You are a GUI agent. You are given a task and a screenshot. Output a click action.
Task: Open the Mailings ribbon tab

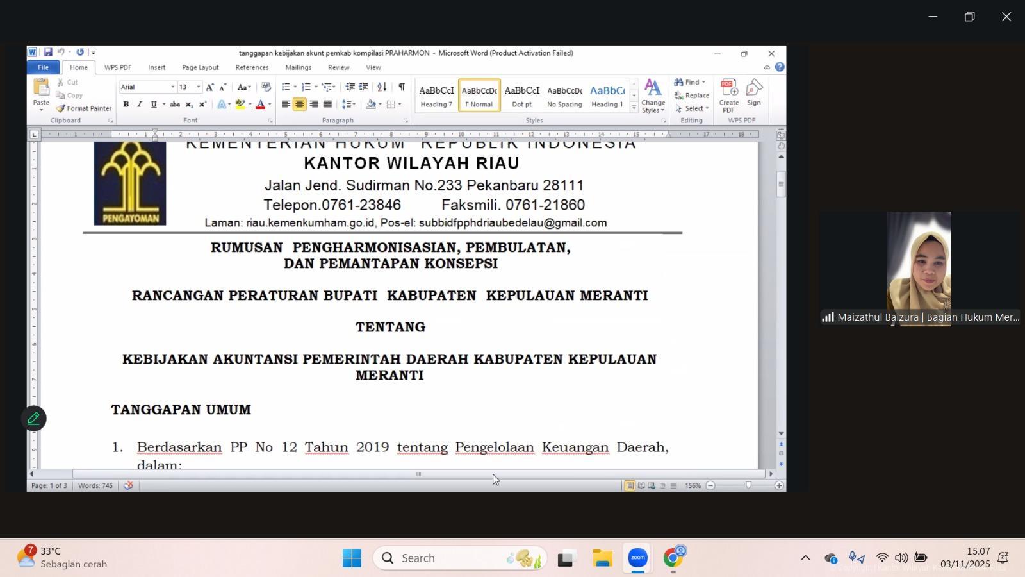tap(299, 67)
